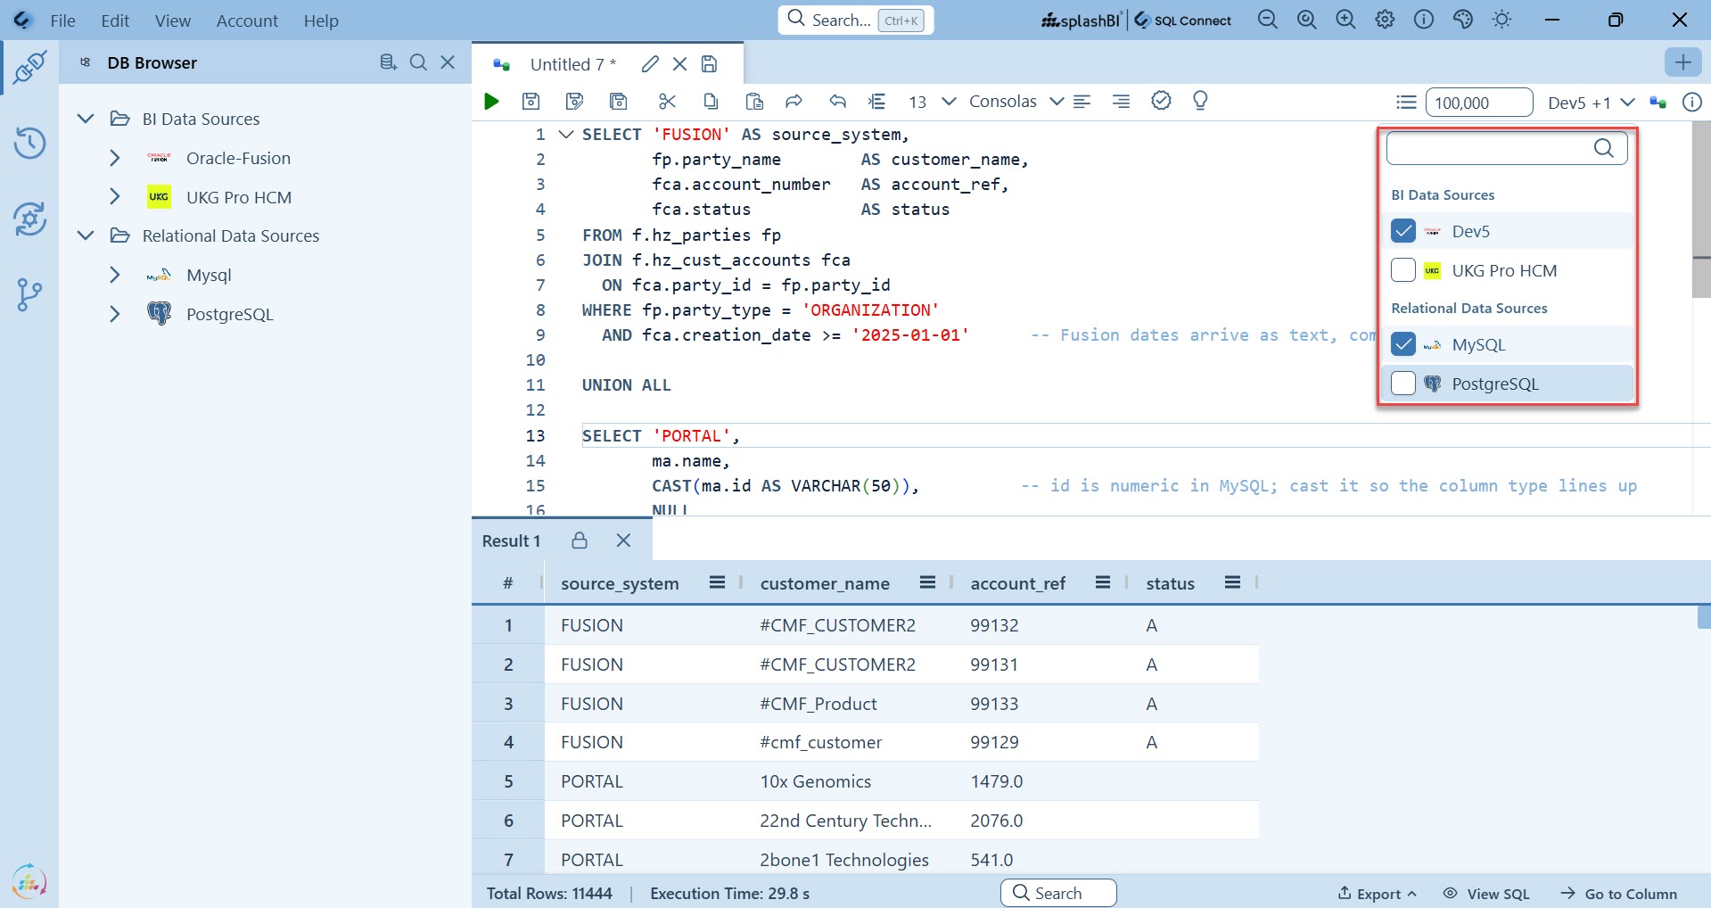
Task: Click the undo arrow icon
Action: tap(837, 102)
